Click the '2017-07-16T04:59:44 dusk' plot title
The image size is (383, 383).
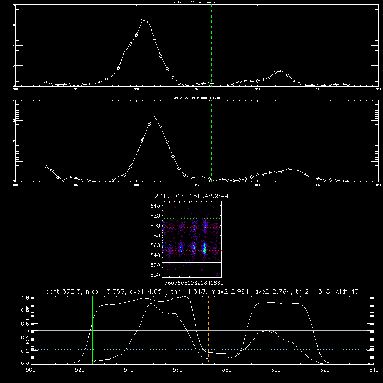[197, 98]
